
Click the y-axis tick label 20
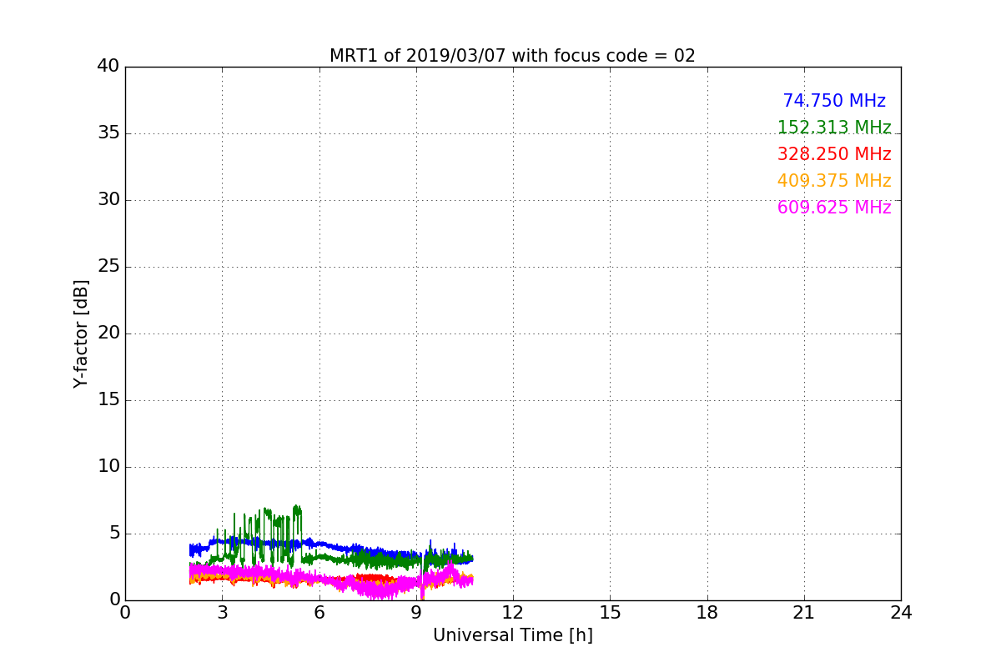pos(108,333)
